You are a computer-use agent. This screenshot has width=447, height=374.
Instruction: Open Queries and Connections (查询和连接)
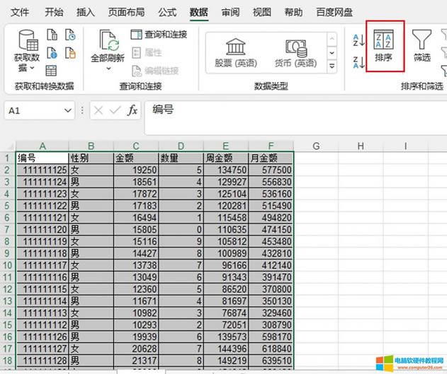(x=159, y=35)
